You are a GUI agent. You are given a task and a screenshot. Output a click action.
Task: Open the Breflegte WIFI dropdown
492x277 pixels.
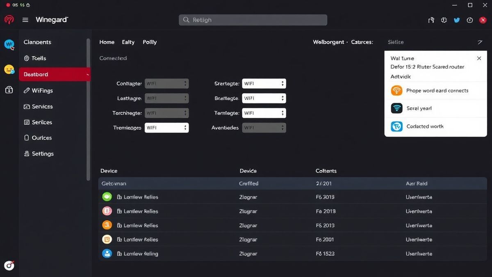264,98
